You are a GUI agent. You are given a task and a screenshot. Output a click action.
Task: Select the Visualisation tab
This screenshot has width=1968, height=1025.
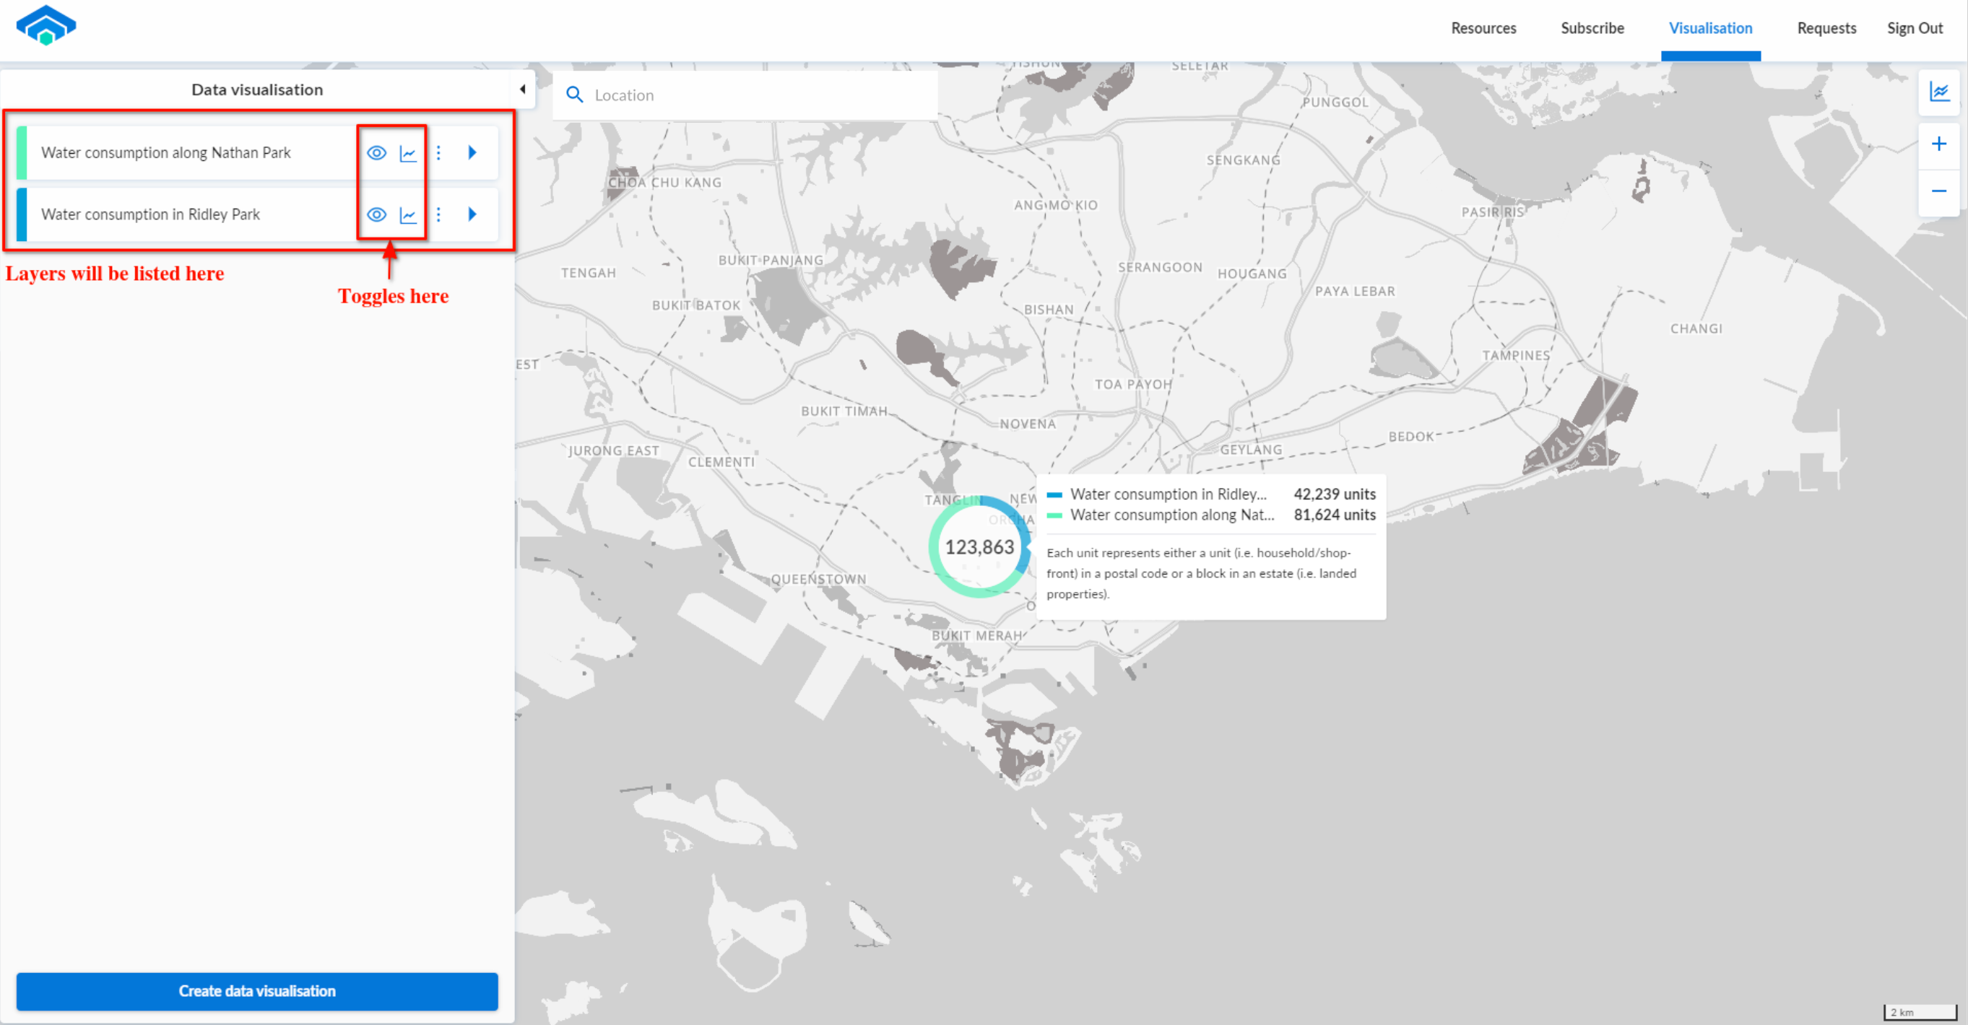pyautogui.click(x=1711, y=28)
